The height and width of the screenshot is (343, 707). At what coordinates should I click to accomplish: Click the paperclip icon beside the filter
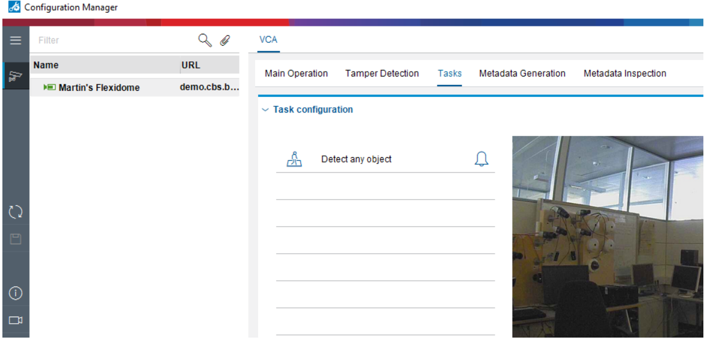[225, 40]
